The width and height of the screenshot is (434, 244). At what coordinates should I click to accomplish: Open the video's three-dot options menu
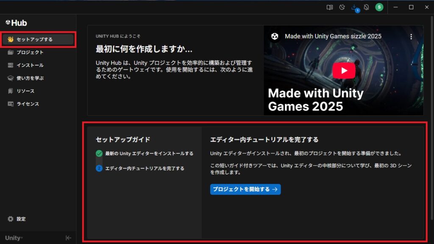tap(411, 36)
